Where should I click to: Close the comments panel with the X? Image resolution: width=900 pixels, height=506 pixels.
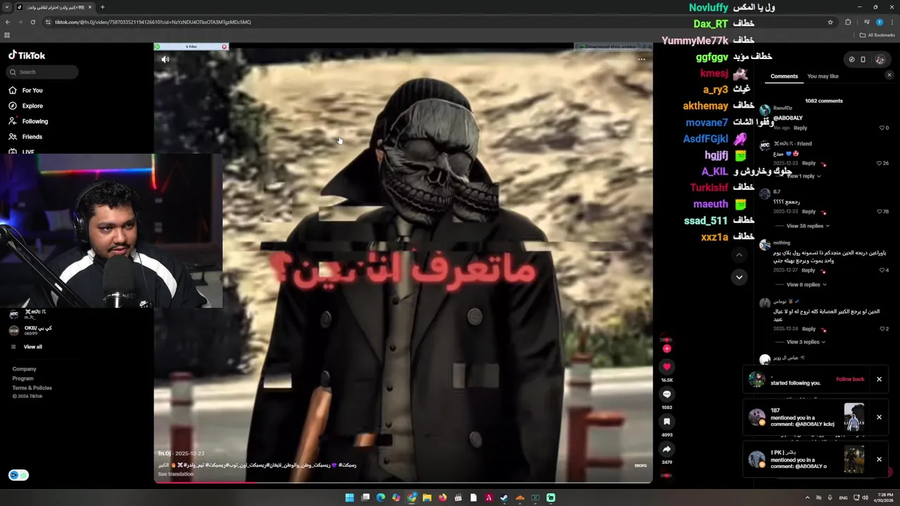point(889,75)
